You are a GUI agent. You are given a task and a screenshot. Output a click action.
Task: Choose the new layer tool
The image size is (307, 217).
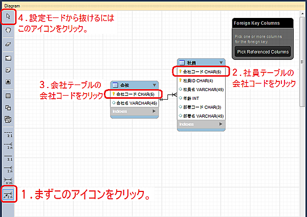(x=8, y=58)
